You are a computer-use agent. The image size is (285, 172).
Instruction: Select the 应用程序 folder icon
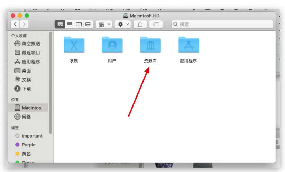[x=189, y=45]
